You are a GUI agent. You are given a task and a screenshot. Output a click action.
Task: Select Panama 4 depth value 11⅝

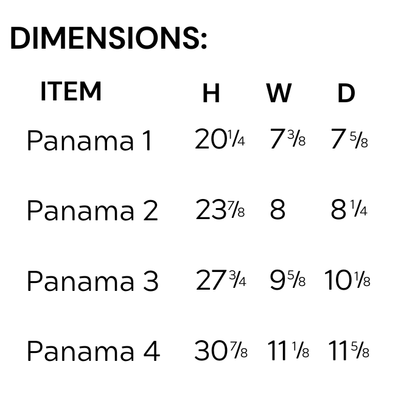click(x=349, y=351)
